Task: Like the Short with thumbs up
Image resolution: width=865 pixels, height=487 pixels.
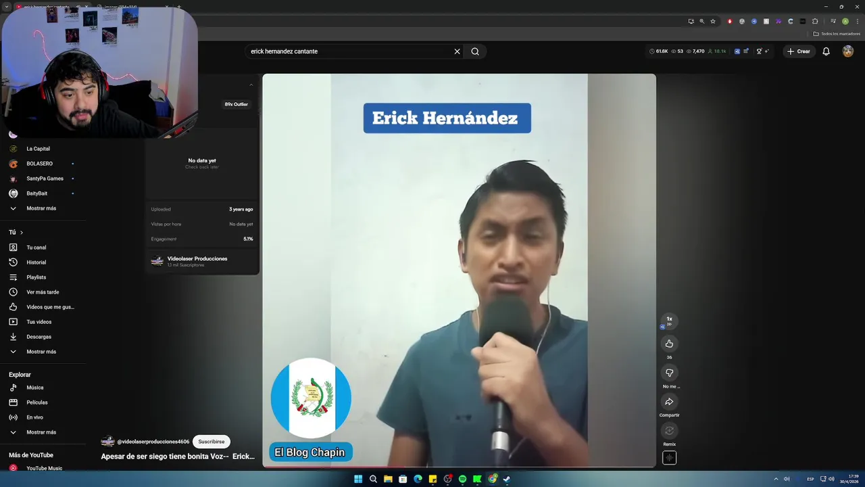Action: point(669,344)
